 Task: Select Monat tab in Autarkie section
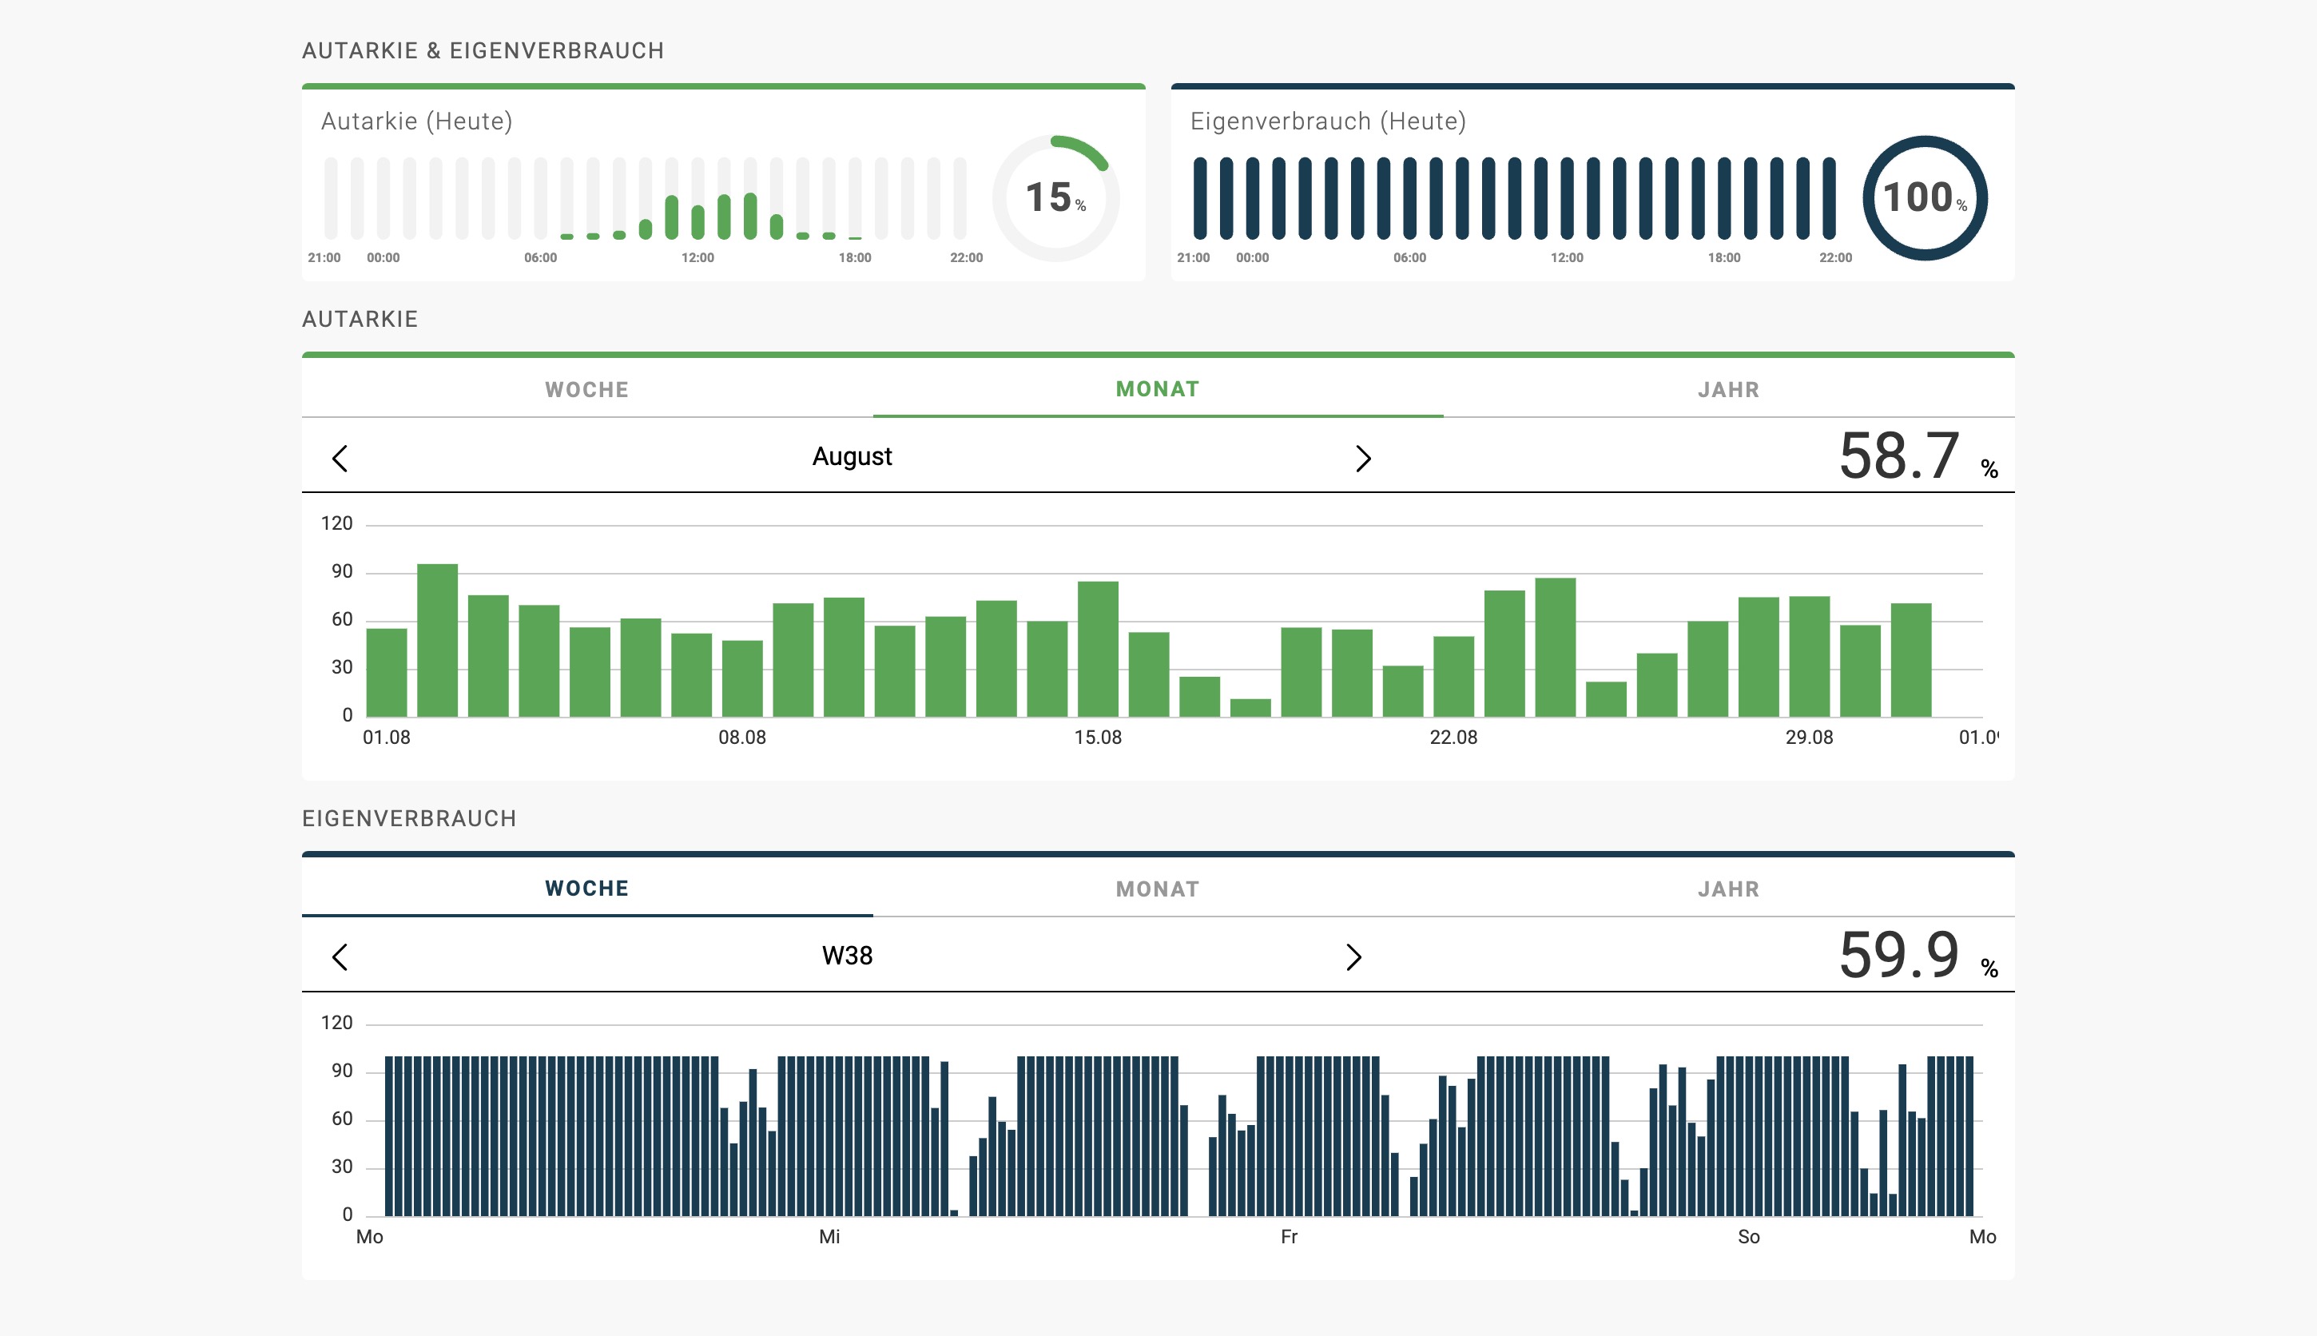(1158, 389)
